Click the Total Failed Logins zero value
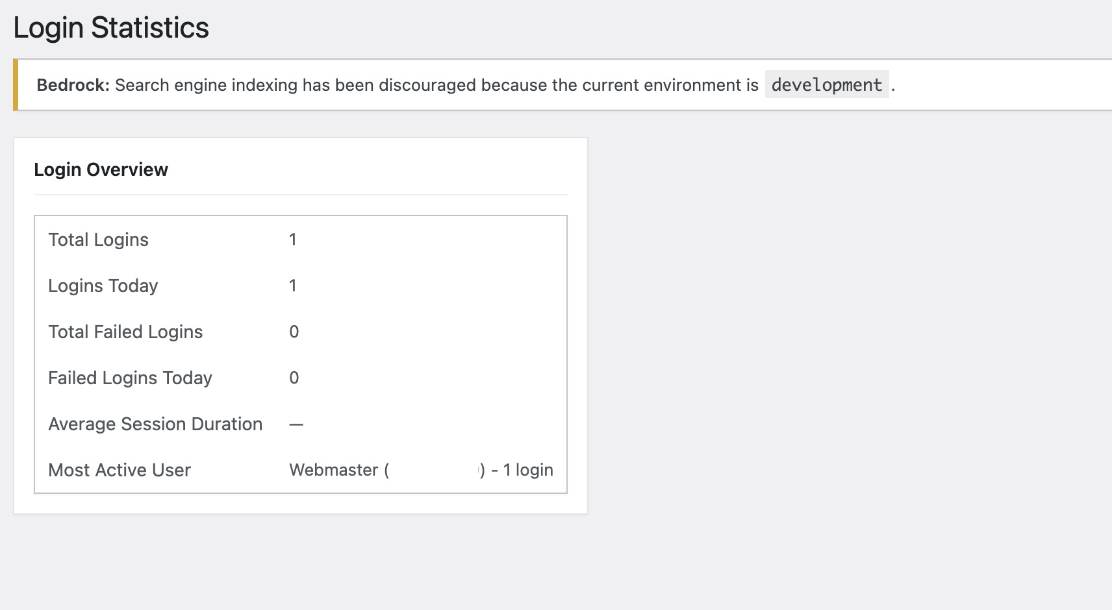This screenshot has height=610, width=1112. point(294,332)
